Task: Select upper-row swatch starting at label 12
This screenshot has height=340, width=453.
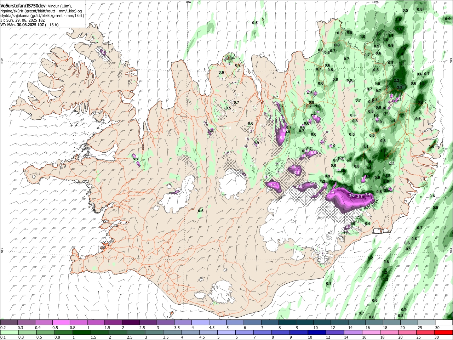Action: (339, 323)
